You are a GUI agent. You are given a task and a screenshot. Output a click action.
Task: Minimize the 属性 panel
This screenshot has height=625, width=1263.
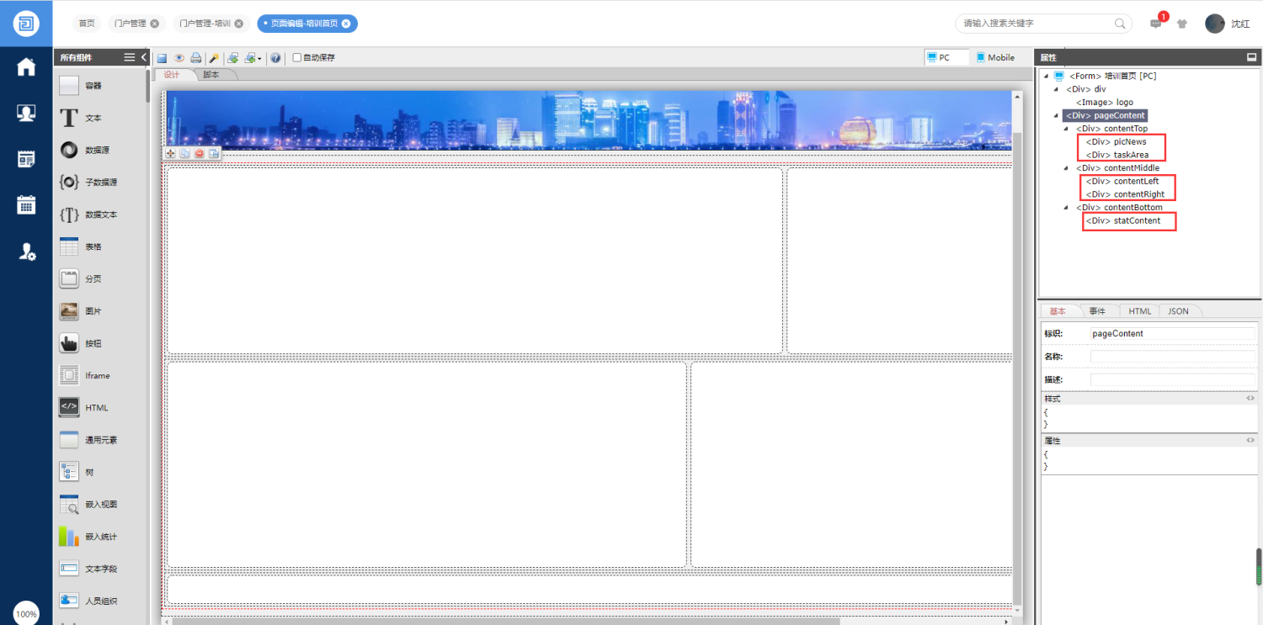(x=1251, y=57)
